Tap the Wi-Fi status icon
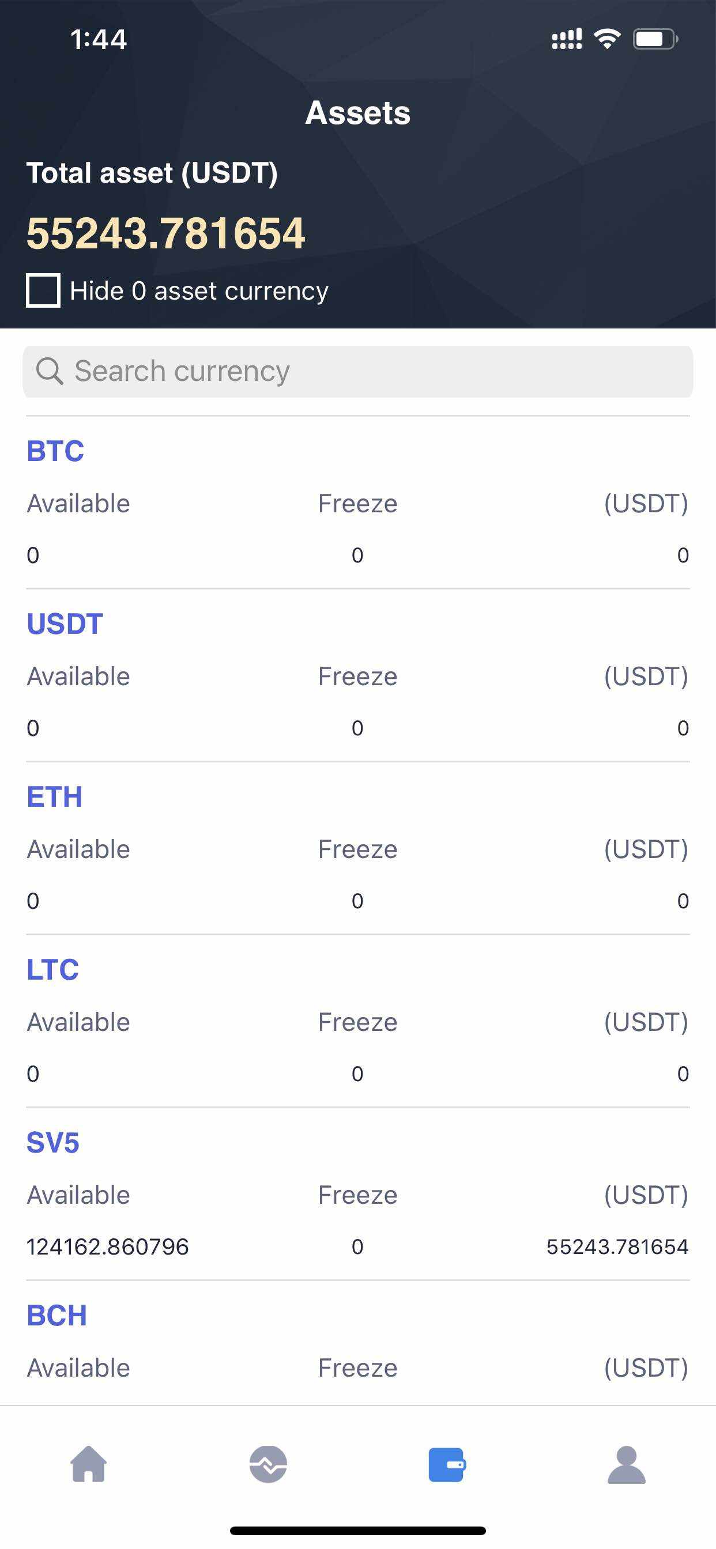Viewport: 716px width, 1549px height. click(607, 39)
